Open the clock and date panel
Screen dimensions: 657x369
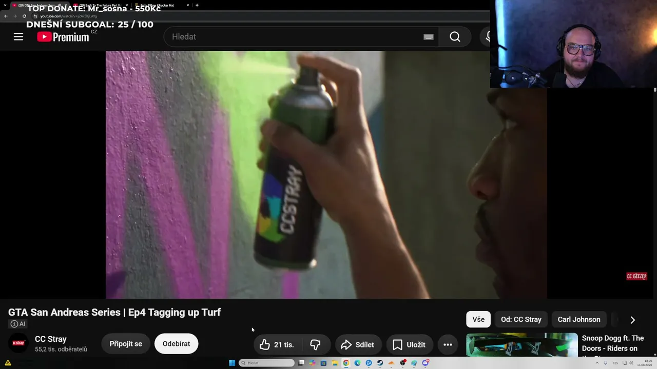click(x=644, y=363)
